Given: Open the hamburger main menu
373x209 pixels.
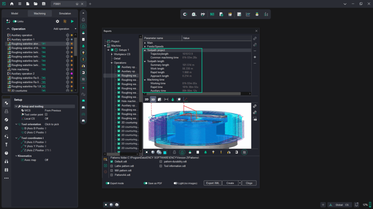Looking at the screenshot, I should (x=20, y=4).
